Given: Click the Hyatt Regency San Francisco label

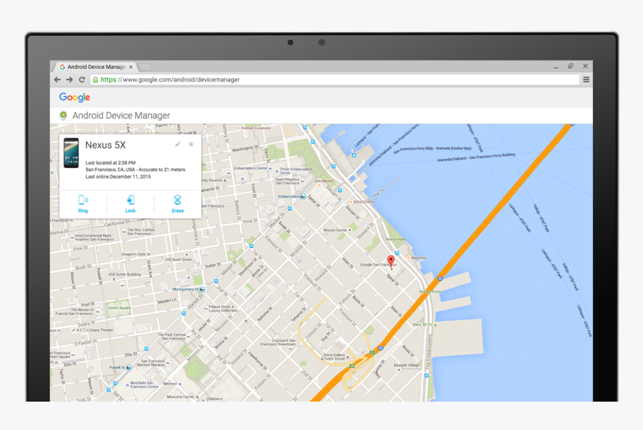Looking at the screenshot, I should (x=287, y=181).
